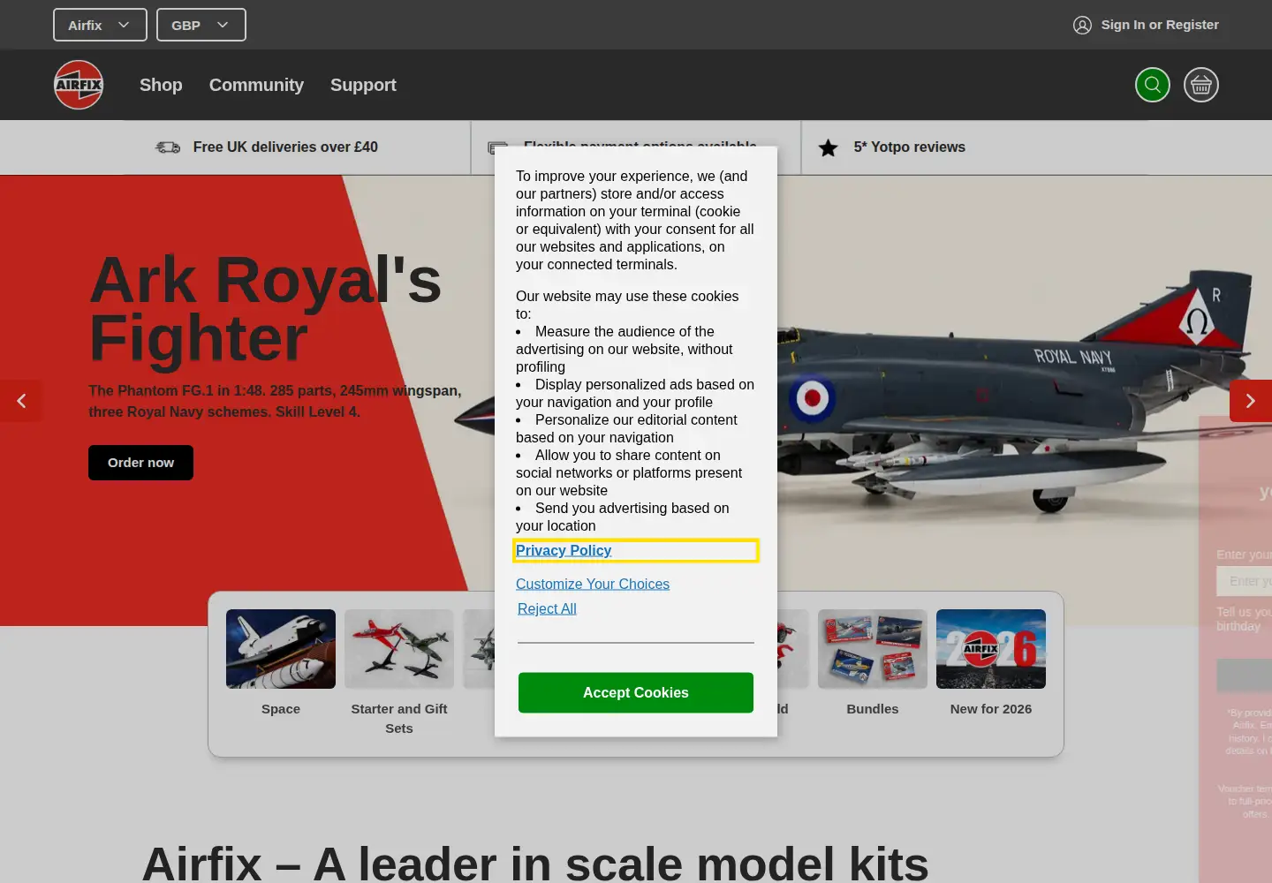Screen dimensions: 1272x883
Task: Click Sign In or Register
Action: pyautogui.click(x=1160, y=25)
